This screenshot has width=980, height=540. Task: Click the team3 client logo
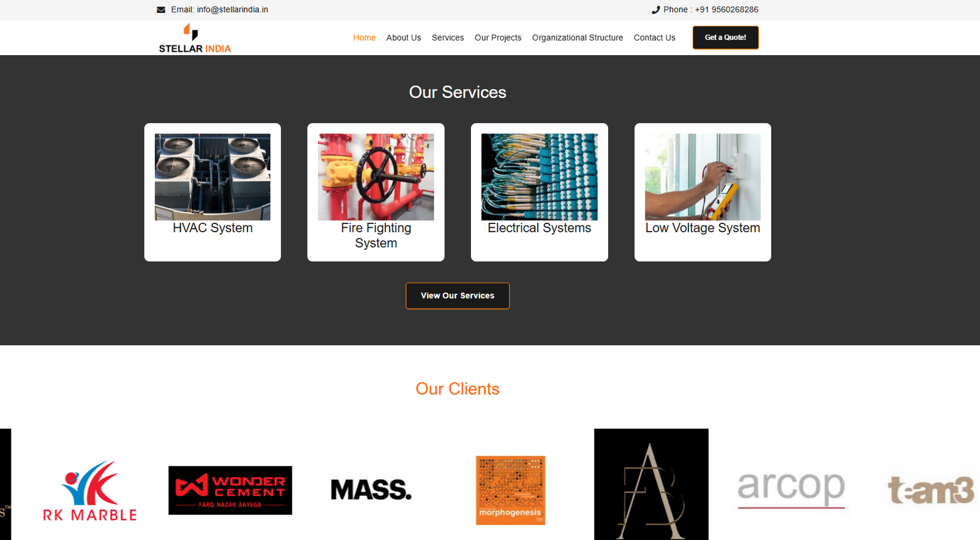click(931, 490)
